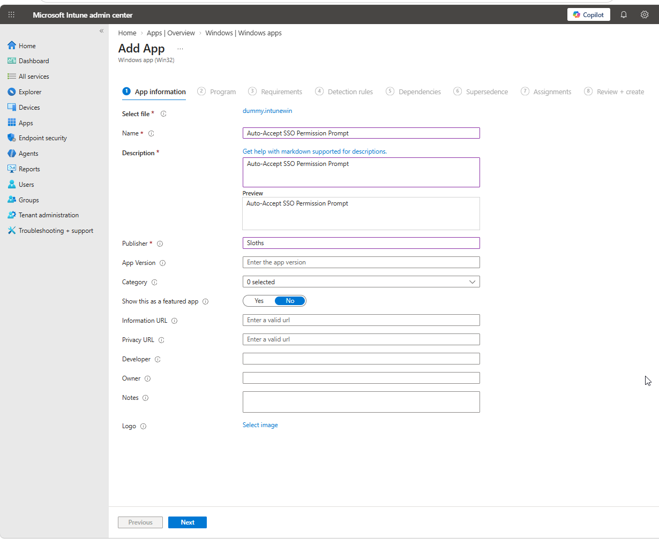
Task: Click the Devices icon in sidebar
Action: point(12,108)
